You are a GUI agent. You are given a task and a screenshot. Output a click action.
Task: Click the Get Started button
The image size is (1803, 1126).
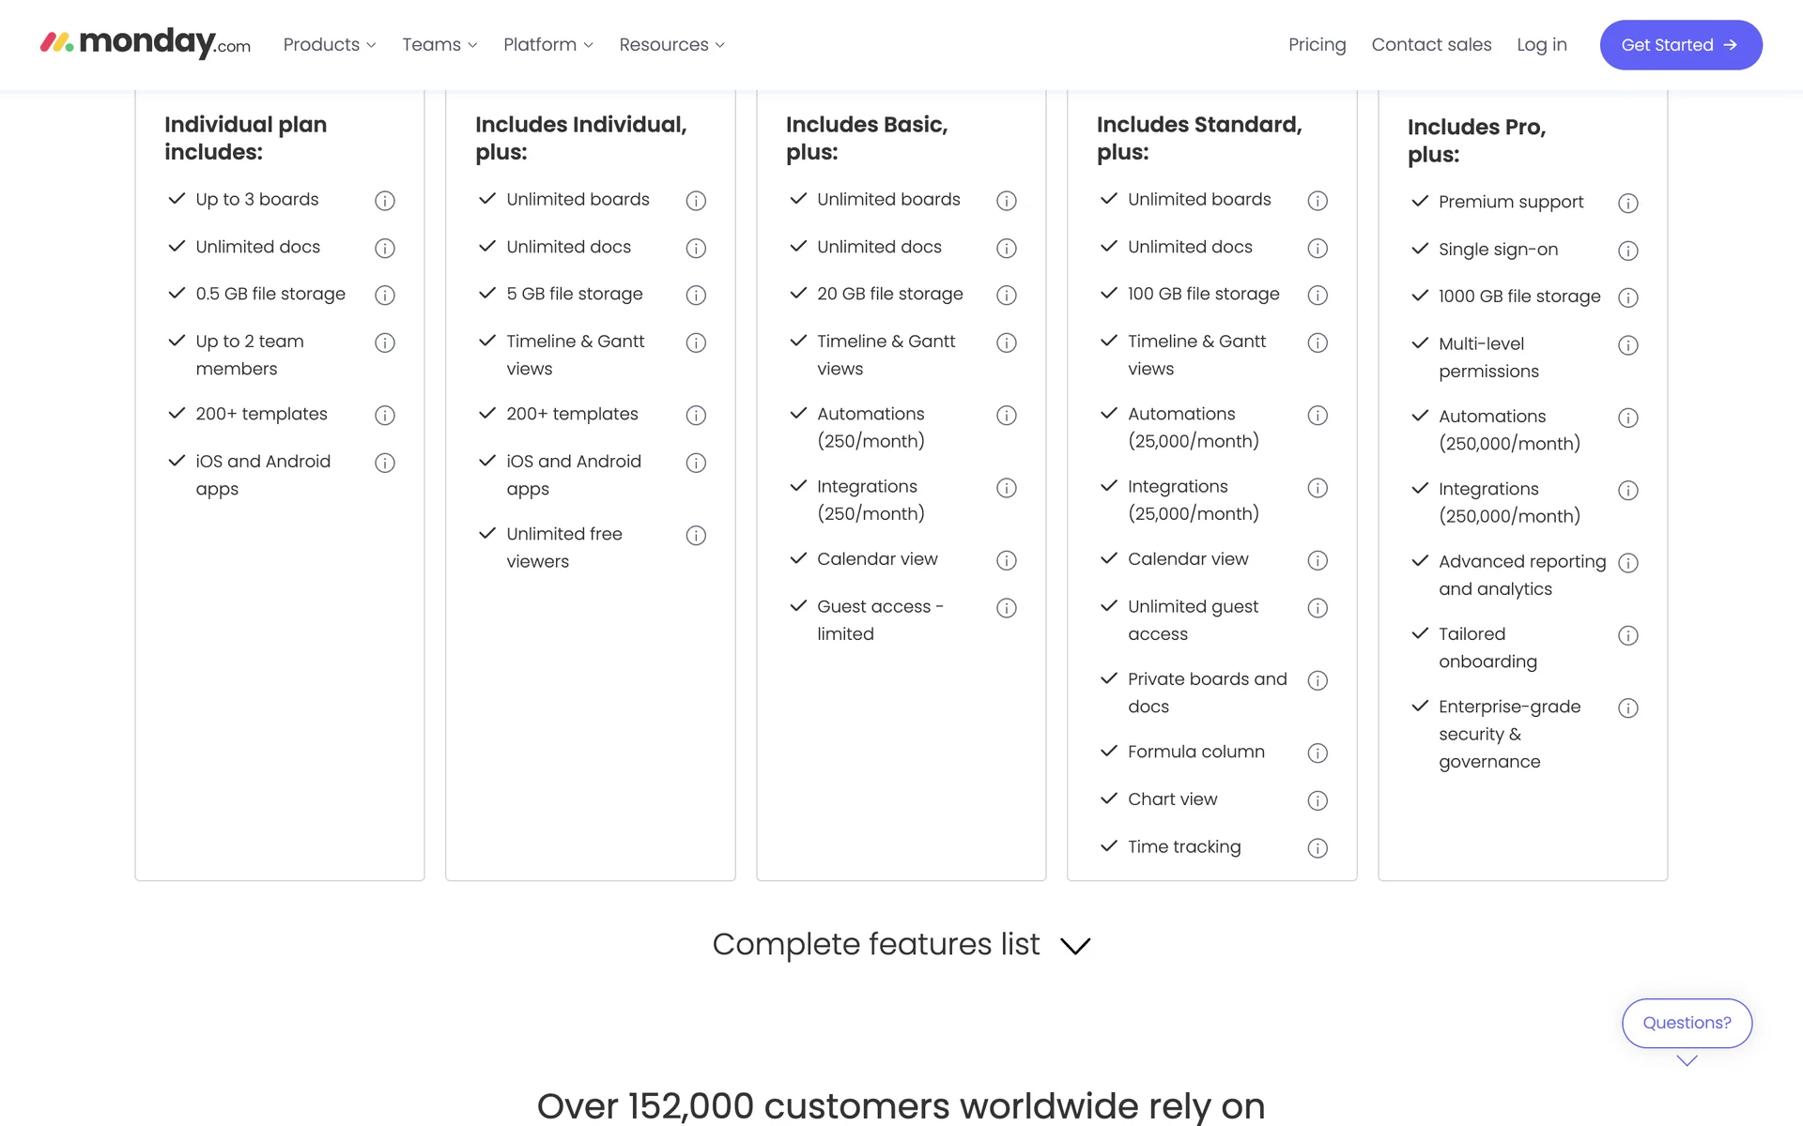1680,45
